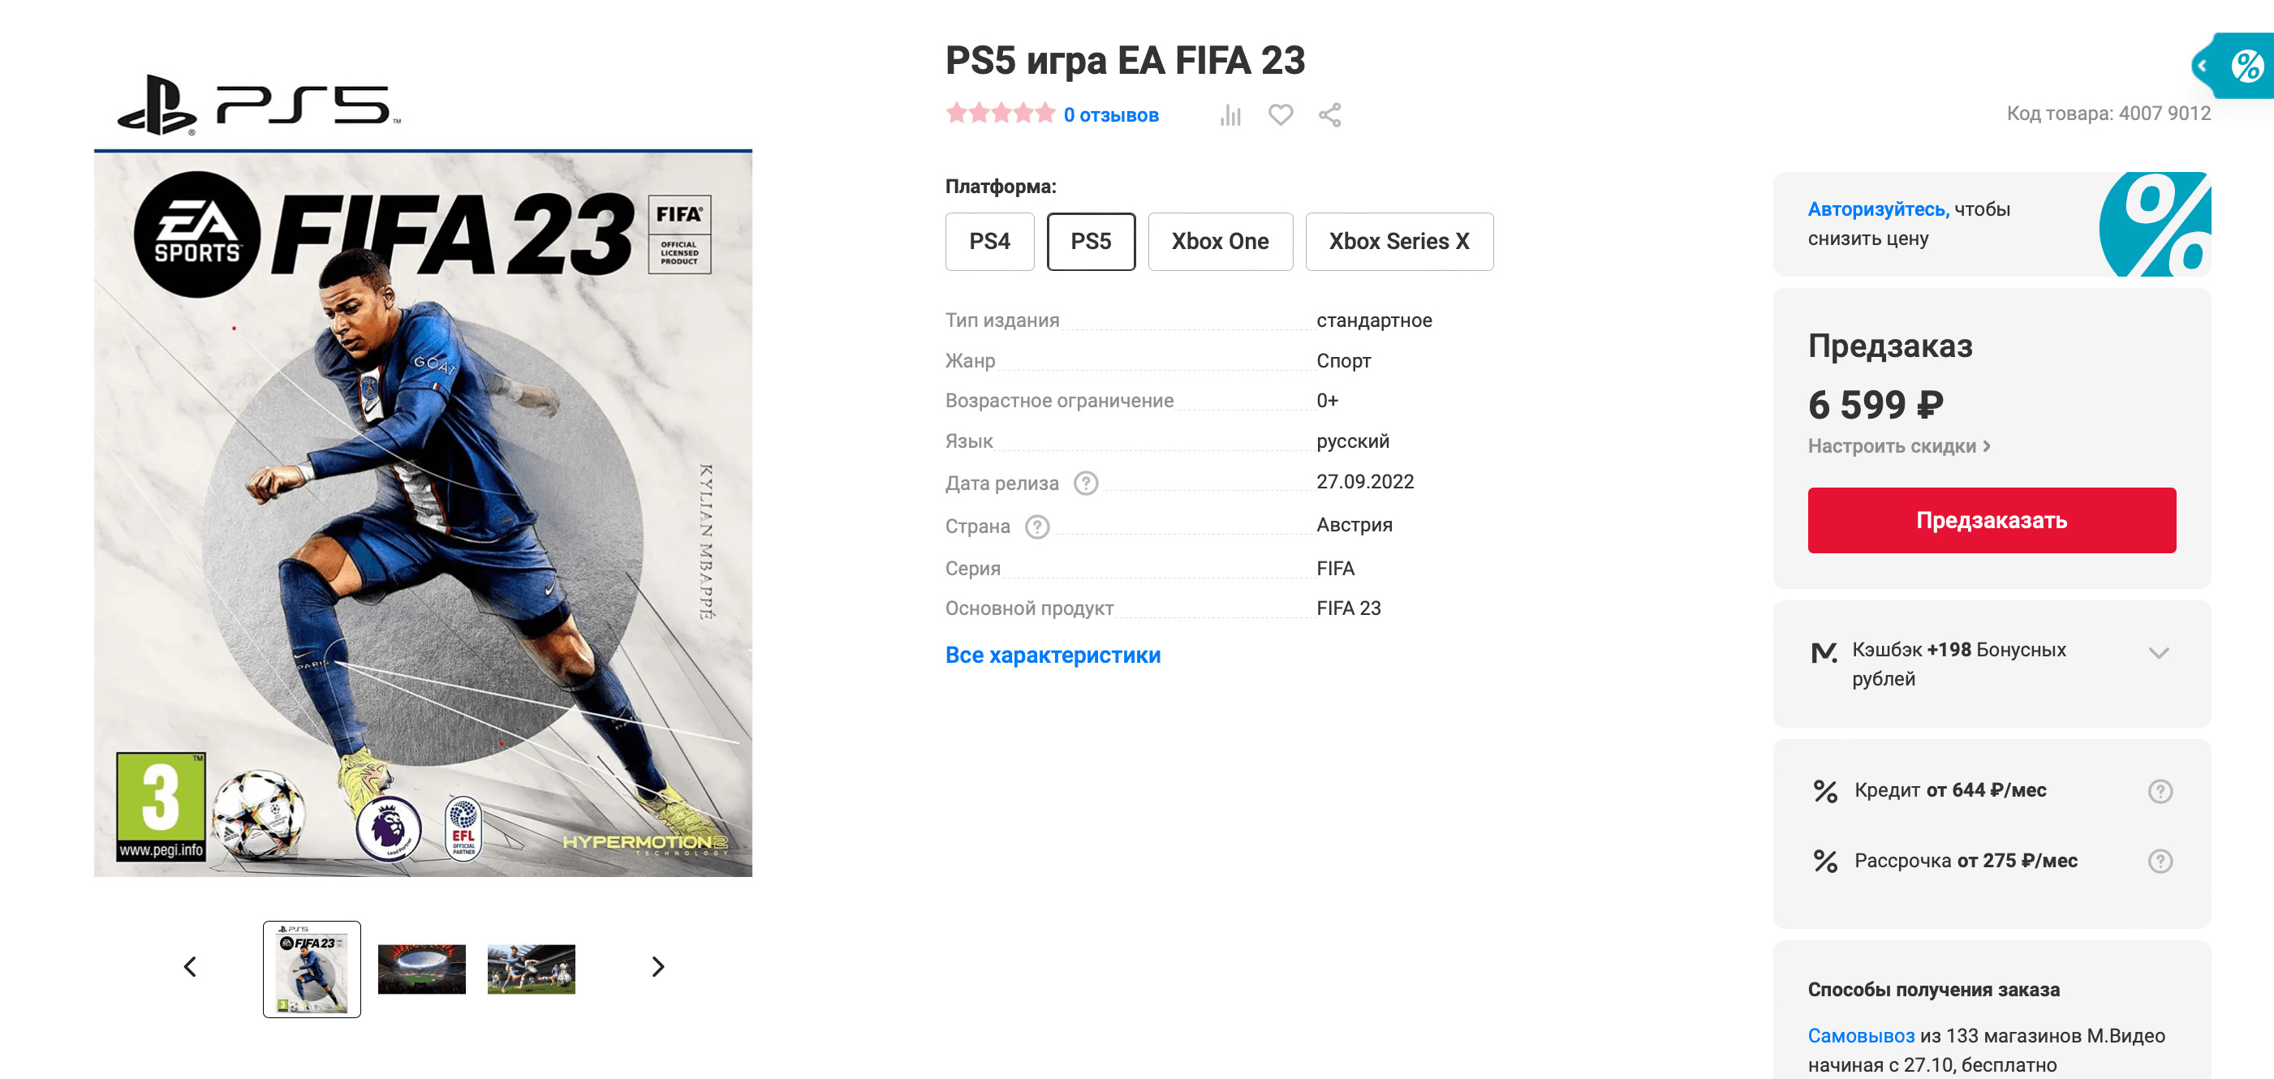Show next gallery image with right arrow
Image resolution: width=2274 pixels, height=1079 pixels.
coord(657,967)
